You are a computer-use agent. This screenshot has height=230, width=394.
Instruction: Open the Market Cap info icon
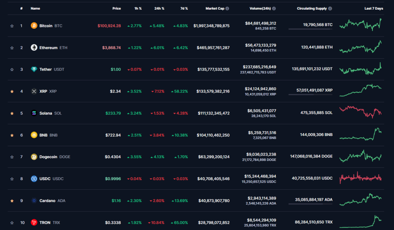point(227,8)
